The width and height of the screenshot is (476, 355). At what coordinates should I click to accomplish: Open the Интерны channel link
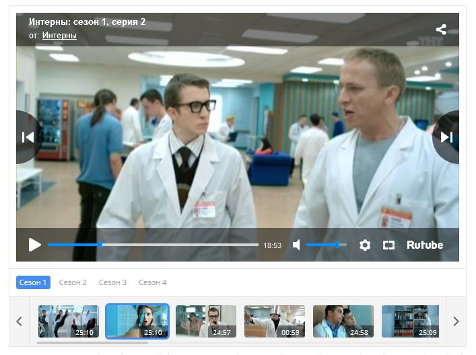59,36
